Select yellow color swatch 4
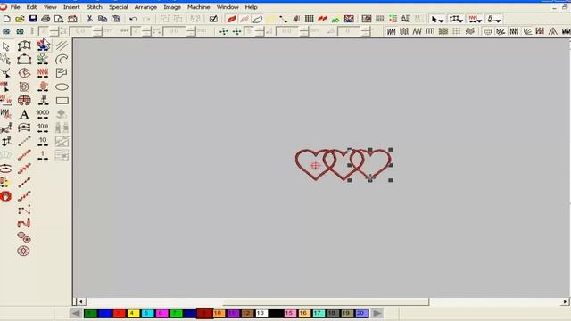 click(133, 313)
